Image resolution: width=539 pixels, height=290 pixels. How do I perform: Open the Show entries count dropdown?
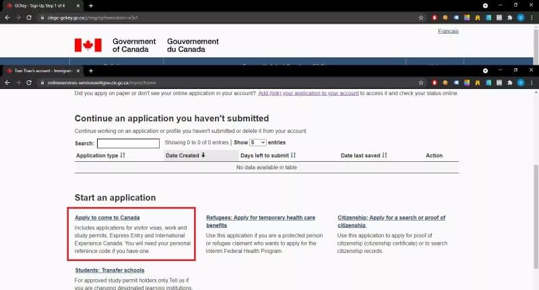point(258,142)
